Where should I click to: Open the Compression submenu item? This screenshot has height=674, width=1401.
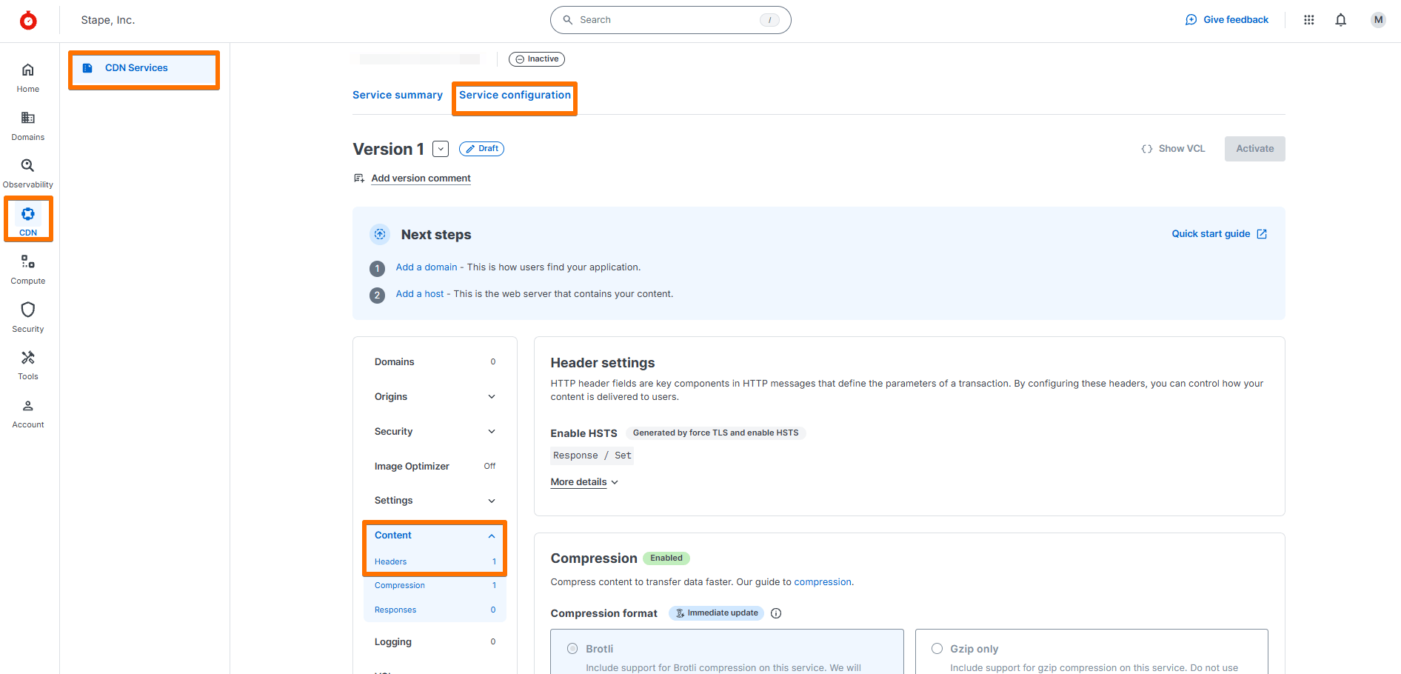435,586
